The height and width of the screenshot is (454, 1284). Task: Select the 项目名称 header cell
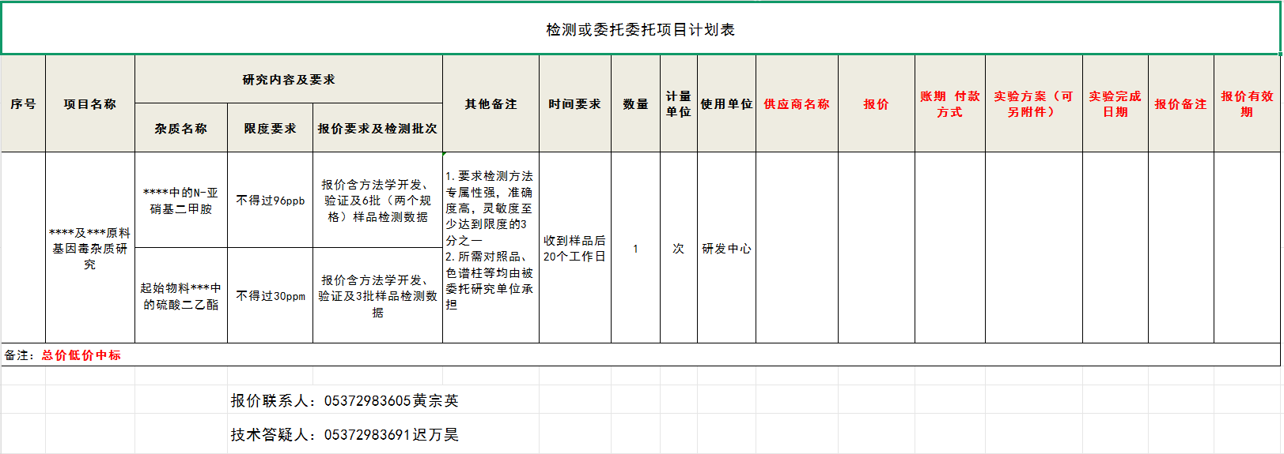click(x=89, y=104)
